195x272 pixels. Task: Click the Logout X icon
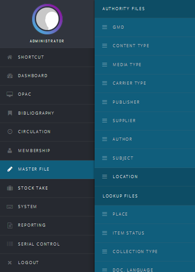pyautogui.click(x=10, y=263)
